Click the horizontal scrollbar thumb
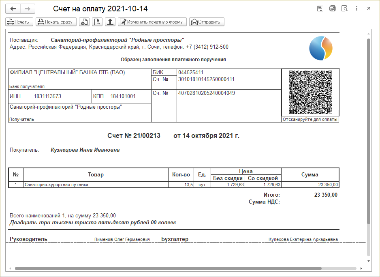This screenshot has height=277, width=380. pyautogui.click(x=168, y=268)
